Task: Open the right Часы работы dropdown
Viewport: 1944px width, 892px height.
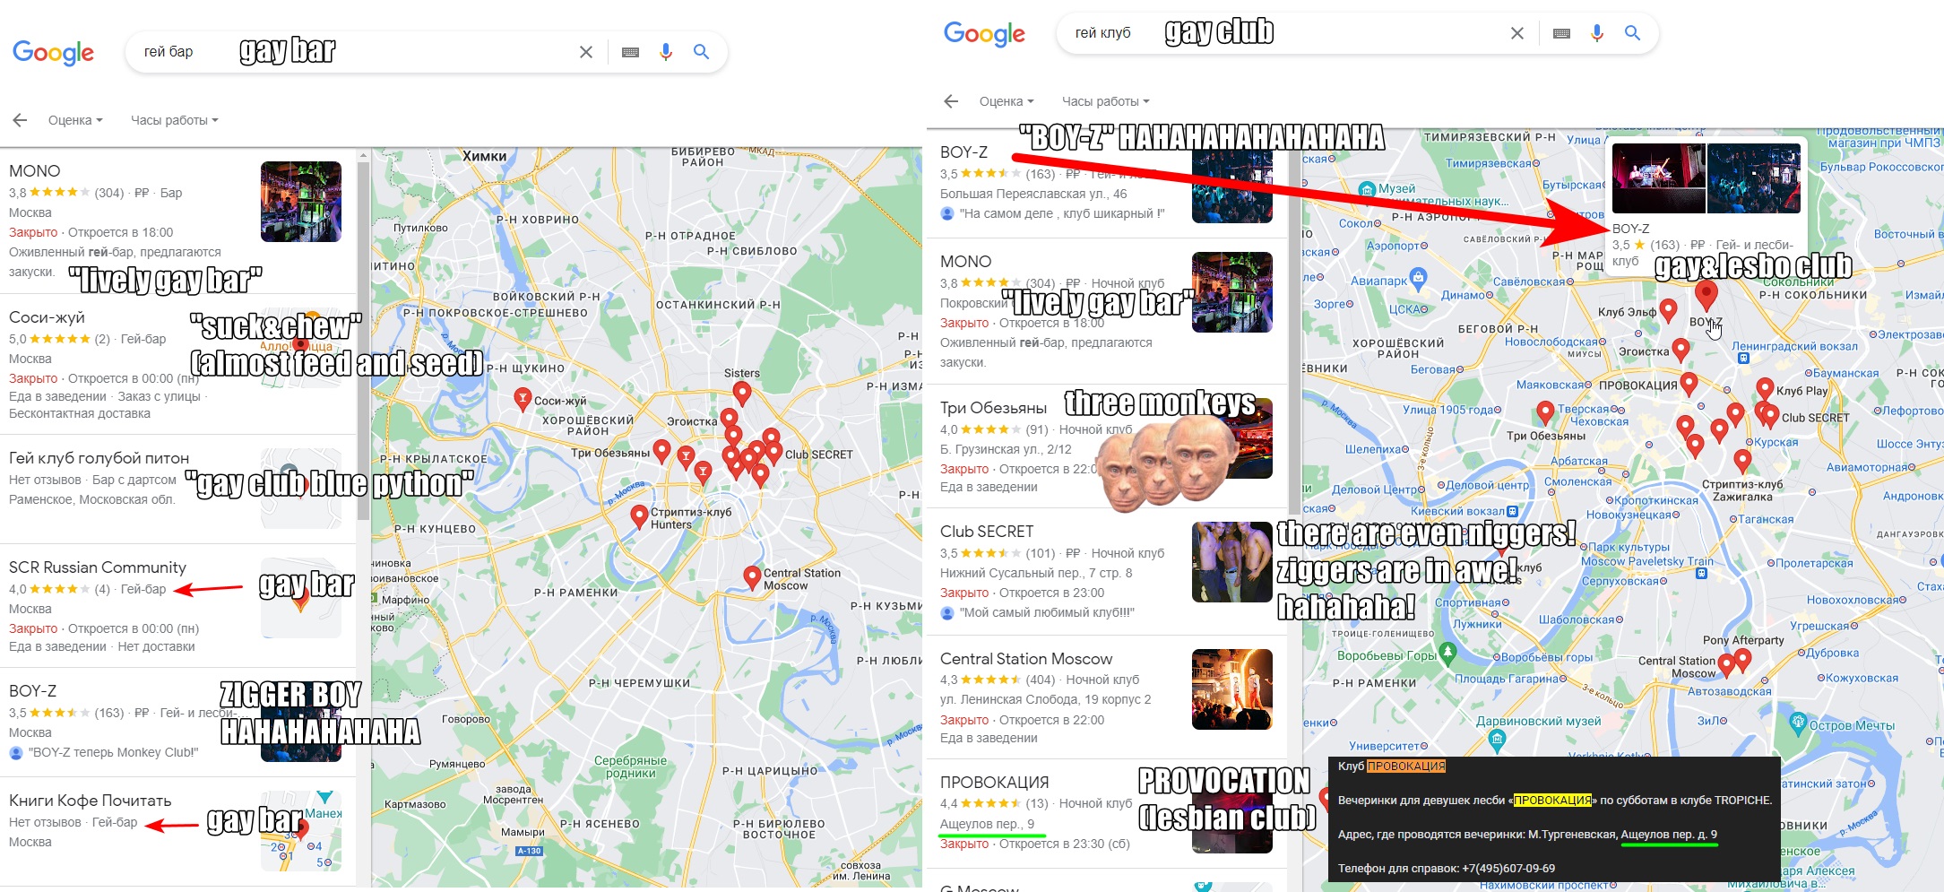Action: point(1106,101)
